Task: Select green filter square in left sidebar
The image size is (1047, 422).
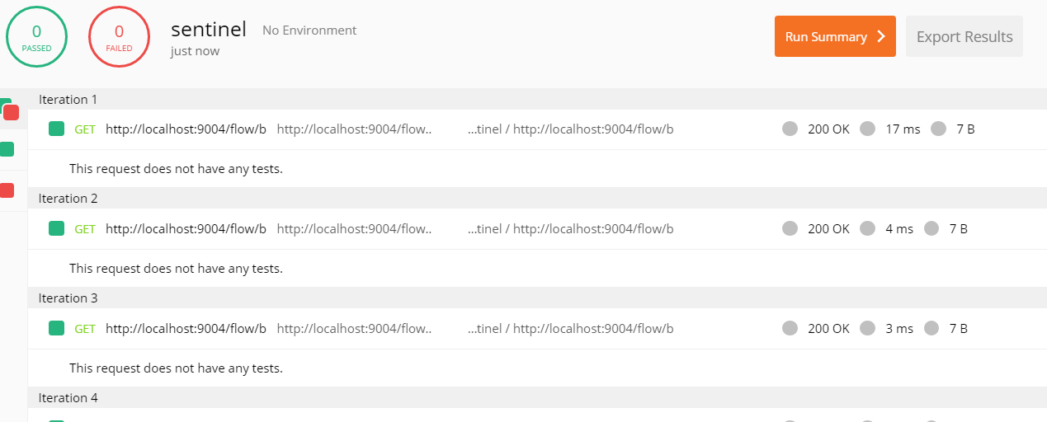Action: pyautogui.click(x=7, y=149)
